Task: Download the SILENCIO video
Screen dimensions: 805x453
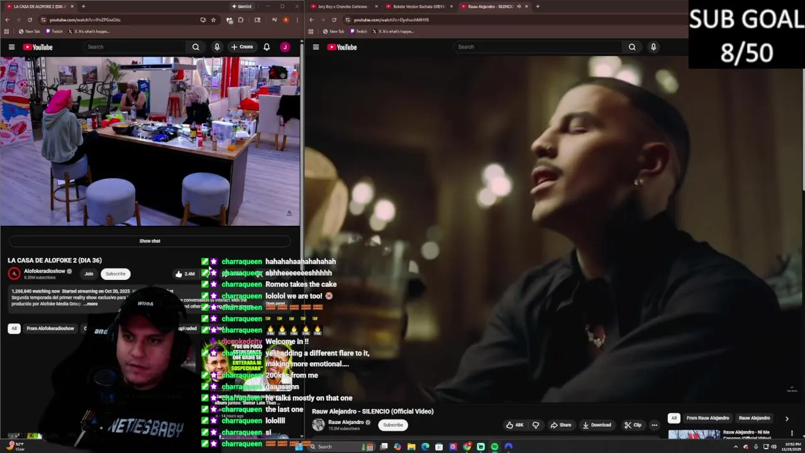Action: 597,425
